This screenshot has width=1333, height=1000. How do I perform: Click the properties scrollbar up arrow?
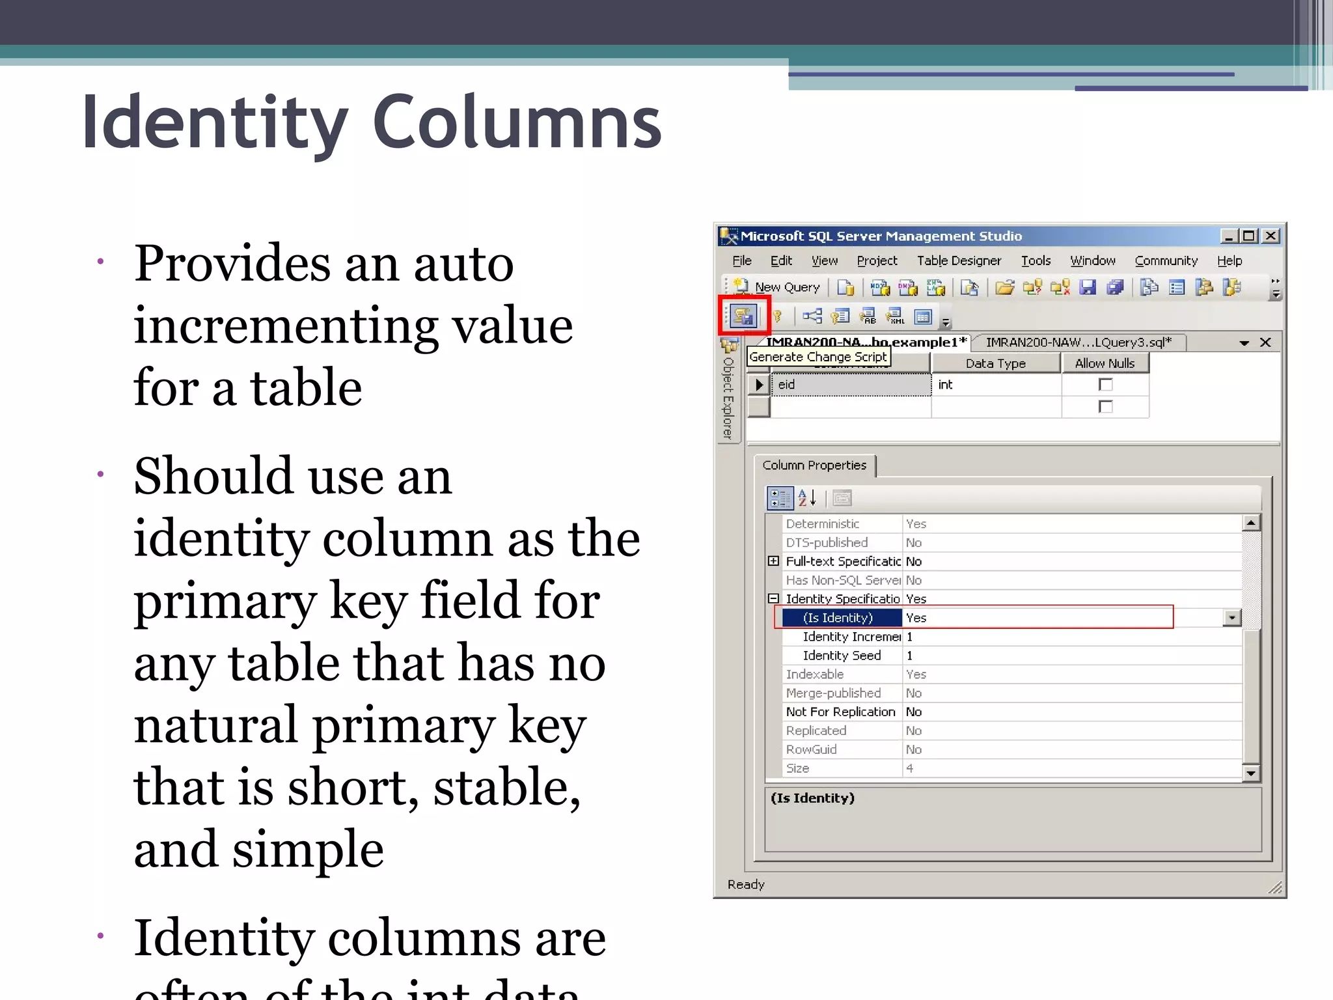[x=1251, y=523]
